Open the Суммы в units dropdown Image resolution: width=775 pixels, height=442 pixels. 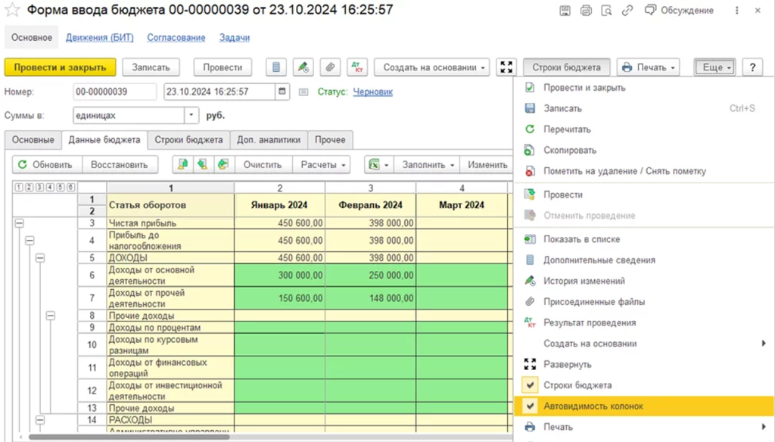click(x=191, y=116)
